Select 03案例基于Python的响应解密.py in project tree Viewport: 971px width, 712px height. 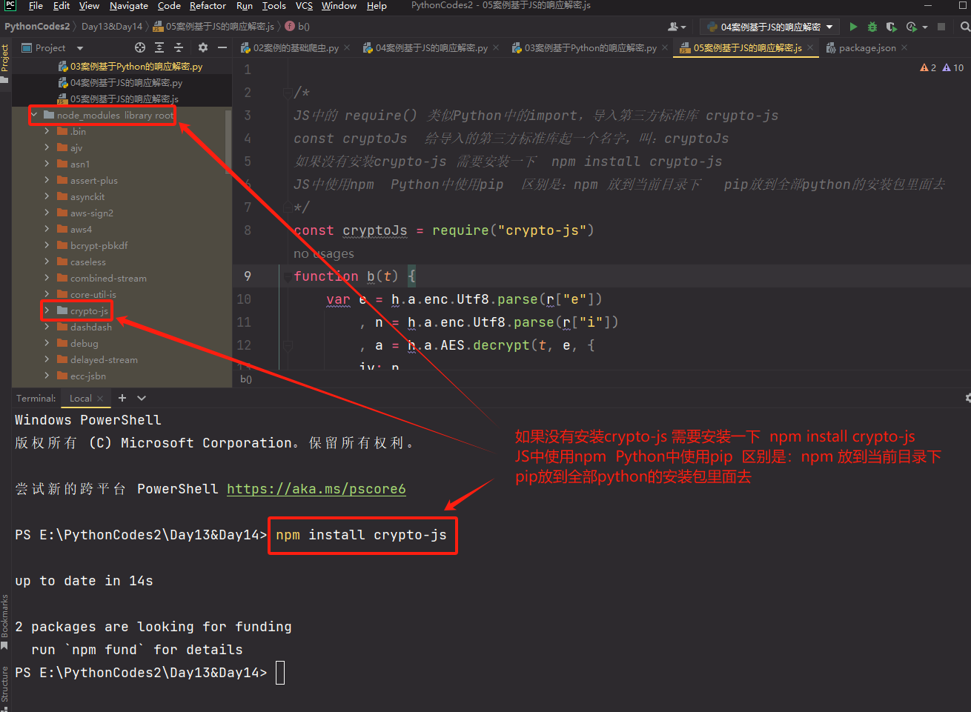tap(130, 66)
